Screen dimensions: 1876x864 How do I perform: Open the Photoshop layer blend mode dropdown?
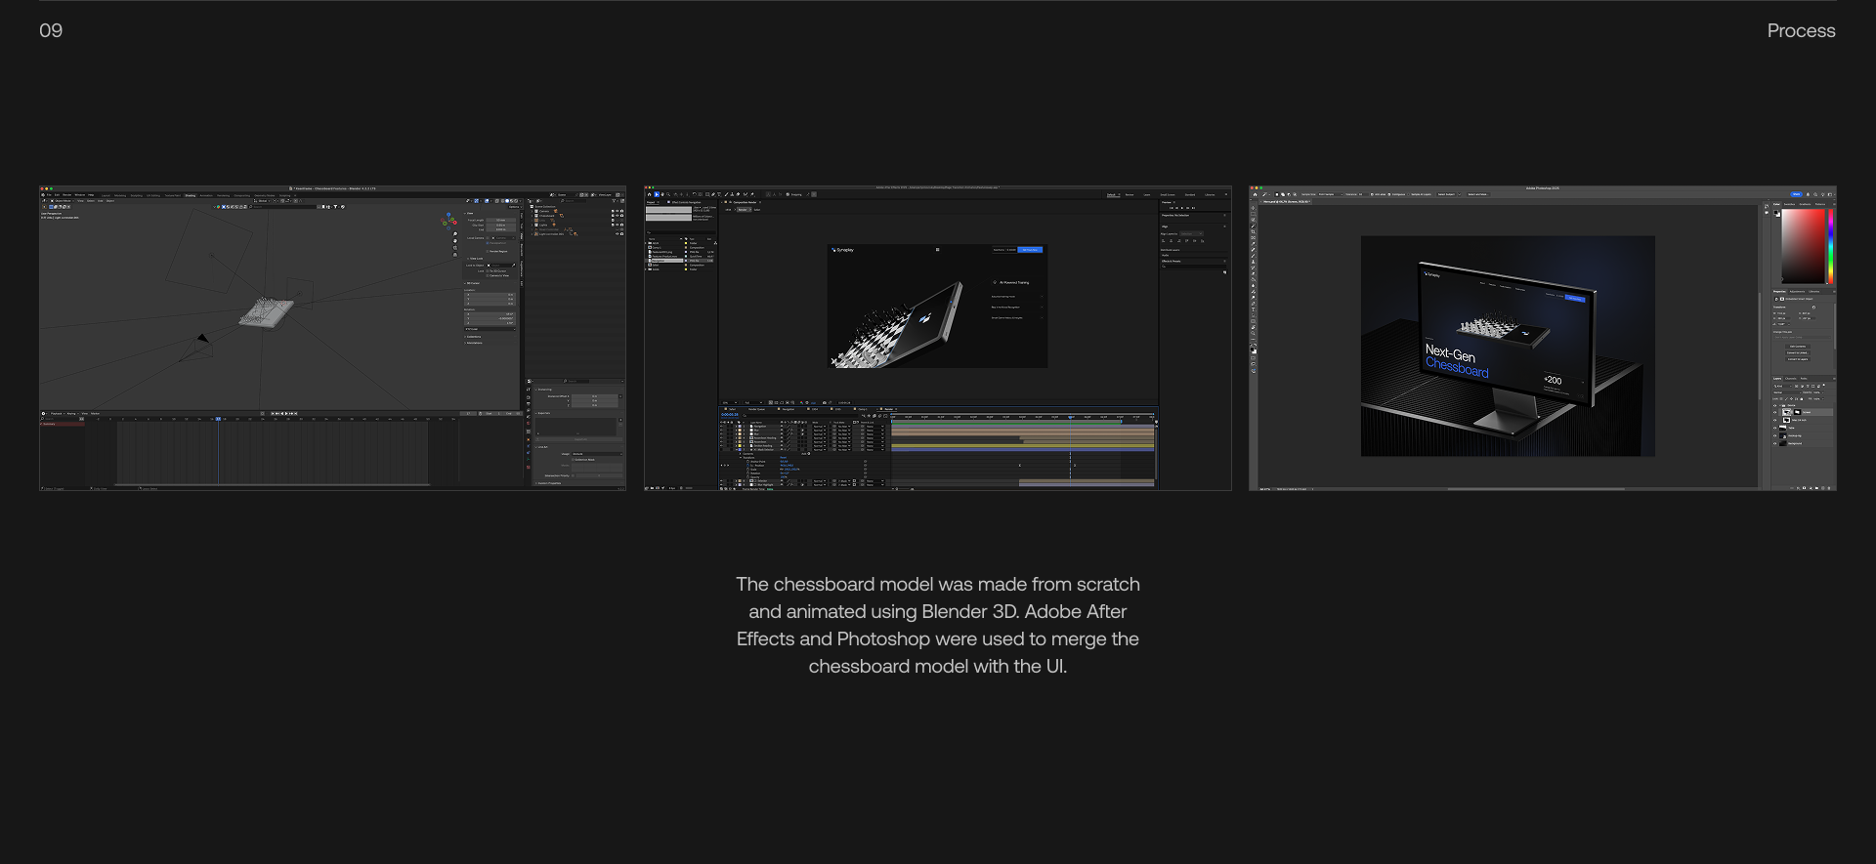click(x=1786, y=391)
